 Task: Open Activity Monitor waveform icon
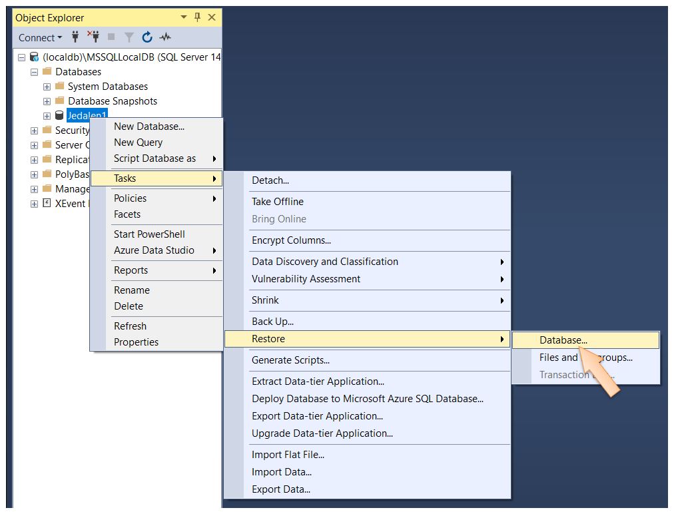[165, 37]
